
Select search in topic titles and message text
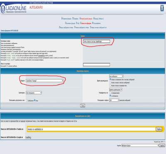[110, 79]
